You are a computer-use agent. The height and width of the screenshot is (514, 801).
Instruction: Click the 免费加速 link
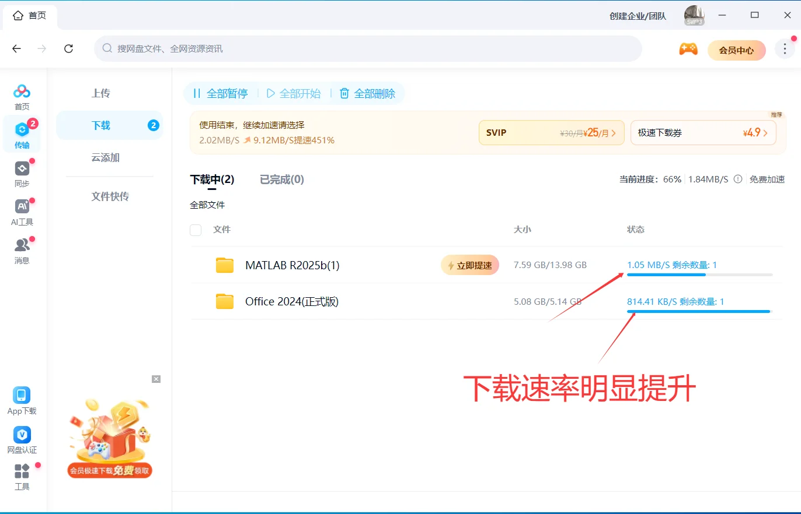767,179
